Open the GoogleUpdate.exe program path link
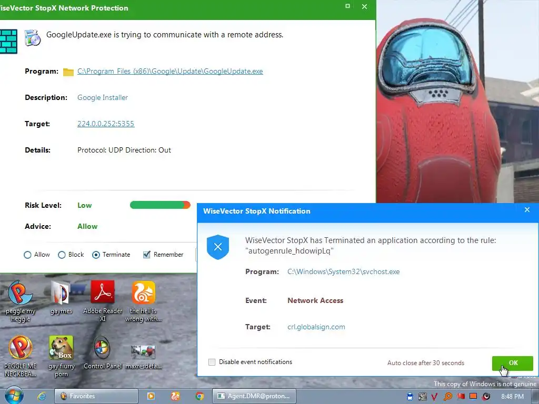The height and width of the screenshot is (404, 539). (170, 71)
